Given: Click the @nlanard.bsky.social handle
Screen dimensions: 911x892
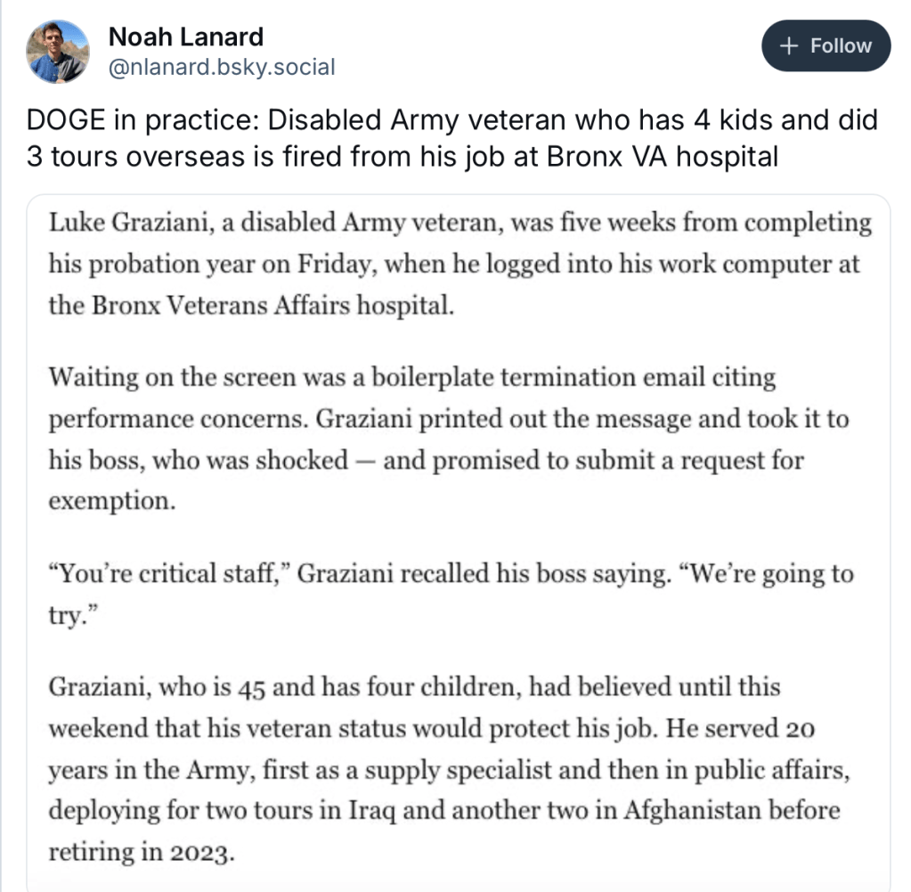Looking at the screenshot, I should coord(221,67).
